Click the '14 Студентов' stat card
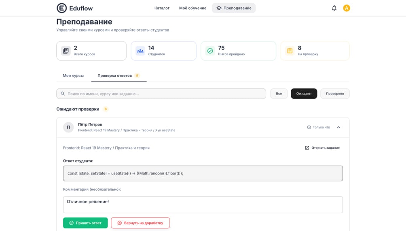This screenshot has width=406, height=231. pos(164,51)
